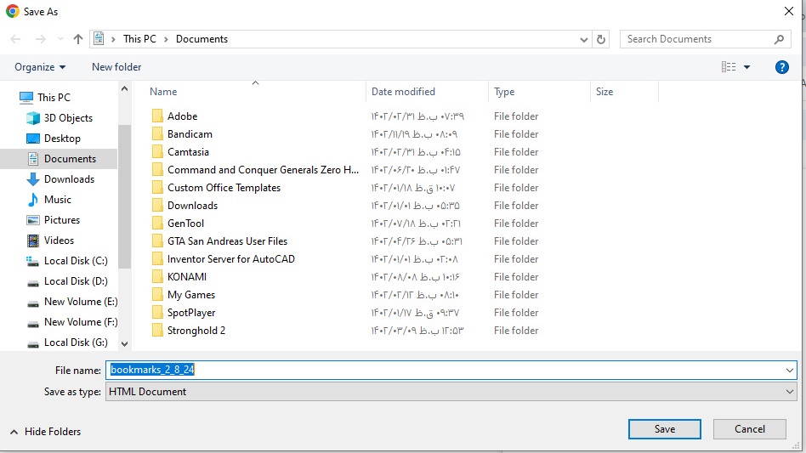Expand the address bar history dropdown
806x453 pixels.
(x=584, y=40)
